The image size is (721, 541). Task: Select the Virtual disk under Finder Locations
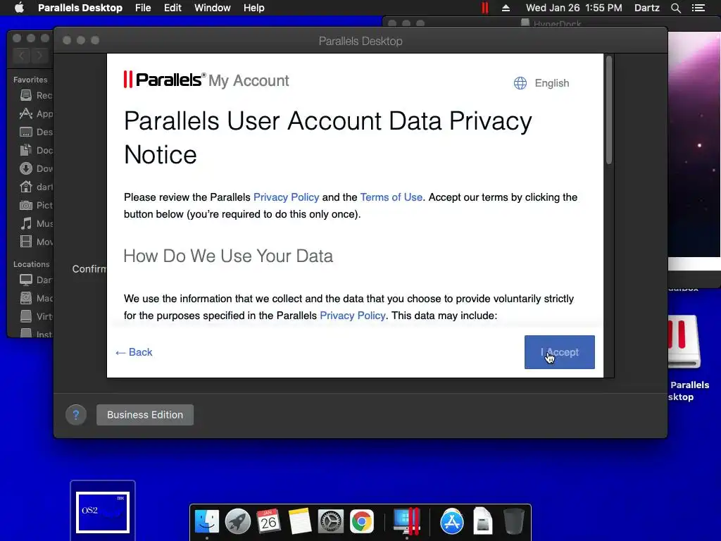[36, 316]
